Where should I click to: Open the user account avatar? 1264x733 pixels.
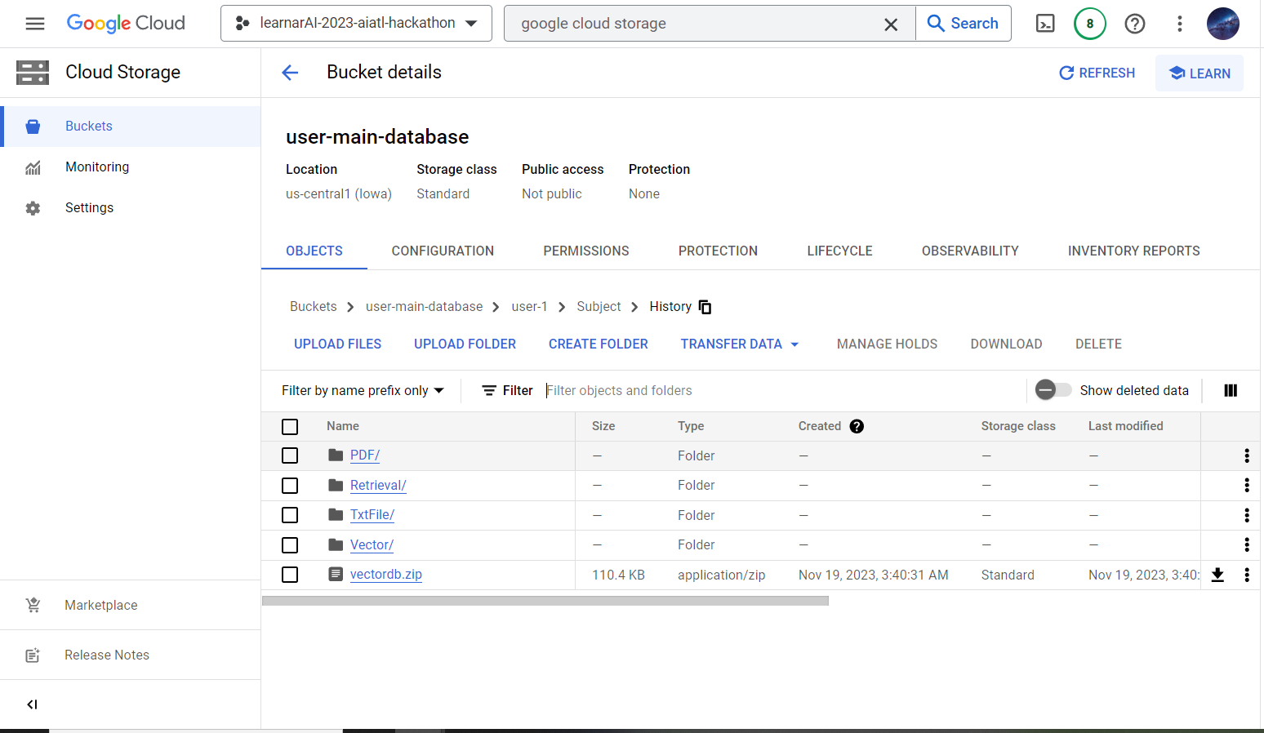click(1222, 24)
